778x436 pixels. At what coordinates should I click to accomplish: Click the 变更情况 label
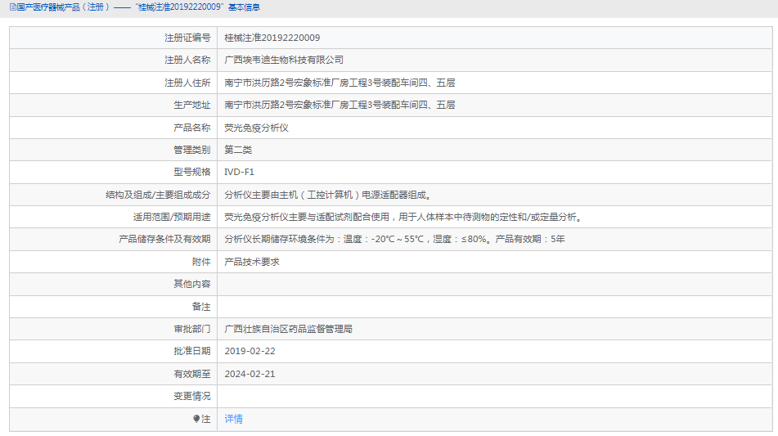[x=192, y=396]
